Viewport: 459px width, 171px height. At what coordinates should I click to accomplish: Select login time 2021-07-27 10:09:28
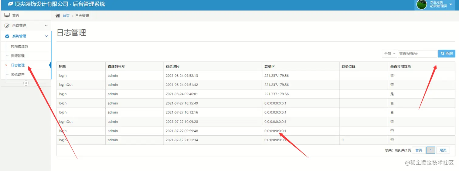pos(182,122)
